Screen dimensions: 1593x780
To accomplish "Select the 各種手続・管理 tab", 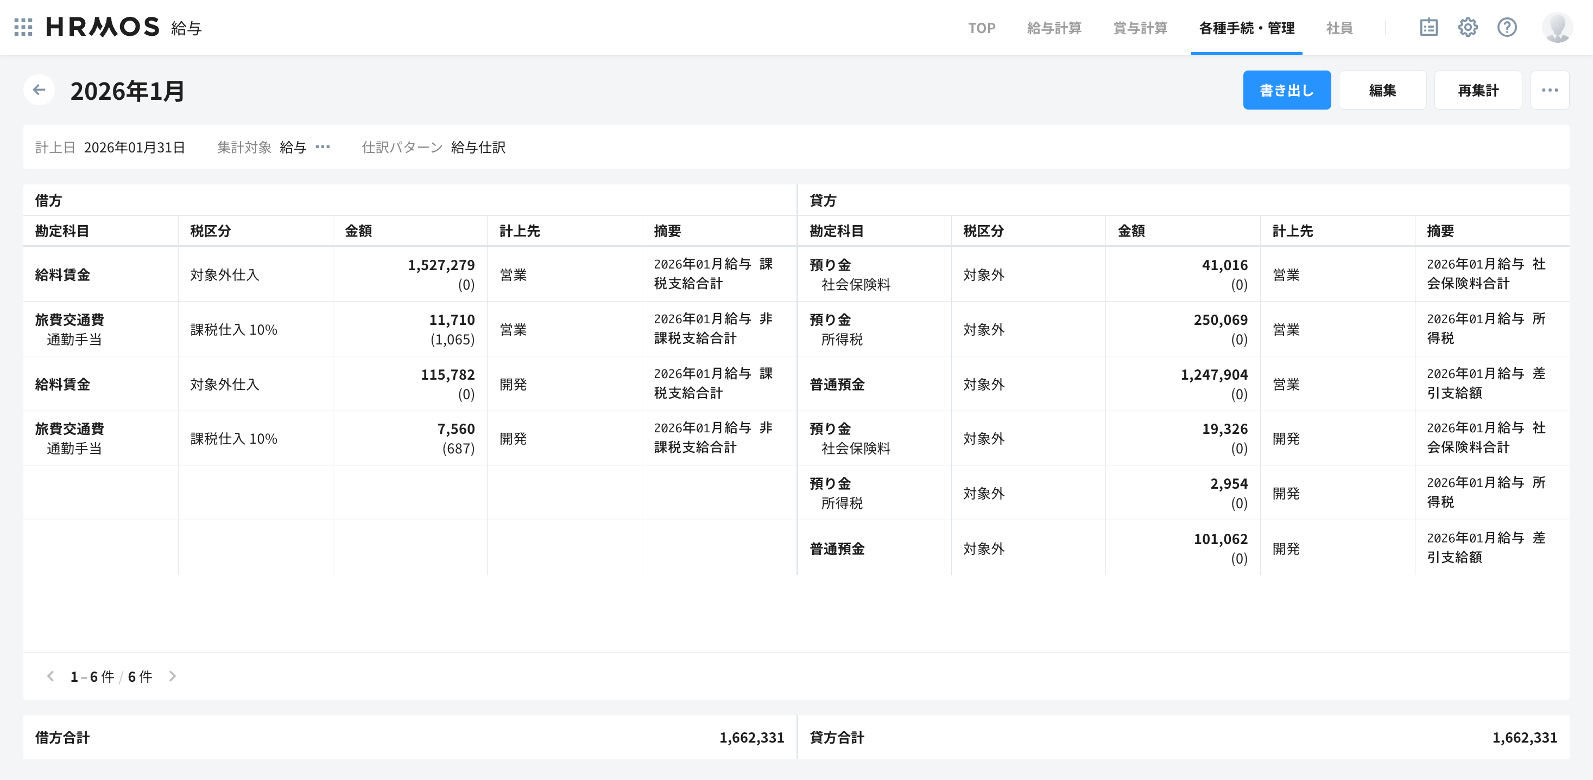I will (1246, 28).
